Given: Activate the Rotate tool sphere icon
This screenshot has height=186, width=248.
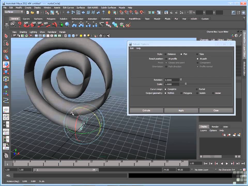Looking at the screenshot, I should (6, 65).
